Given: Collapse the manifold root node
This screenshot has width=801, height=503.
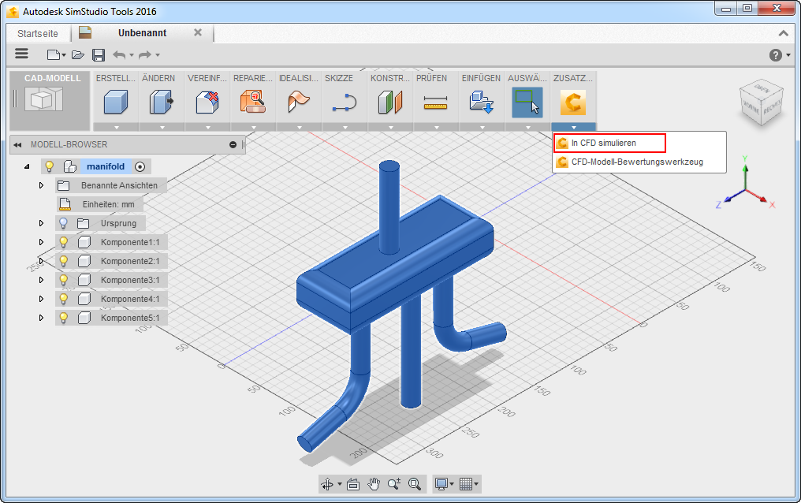Looking at the screenshot, I should pos(27,166).
